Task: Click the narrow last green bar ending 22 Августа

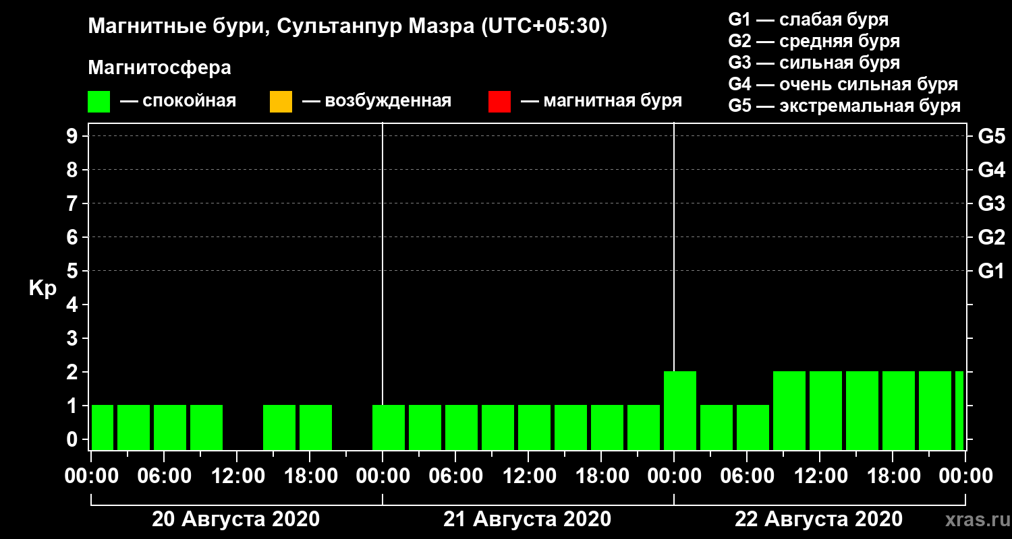Action: 959,410
